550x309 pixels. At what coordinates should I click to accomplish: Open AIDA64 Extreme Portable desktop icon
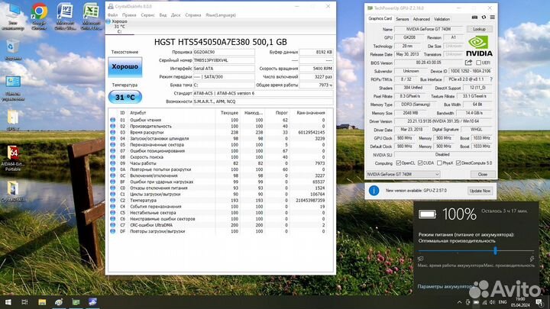coord(13,158)
